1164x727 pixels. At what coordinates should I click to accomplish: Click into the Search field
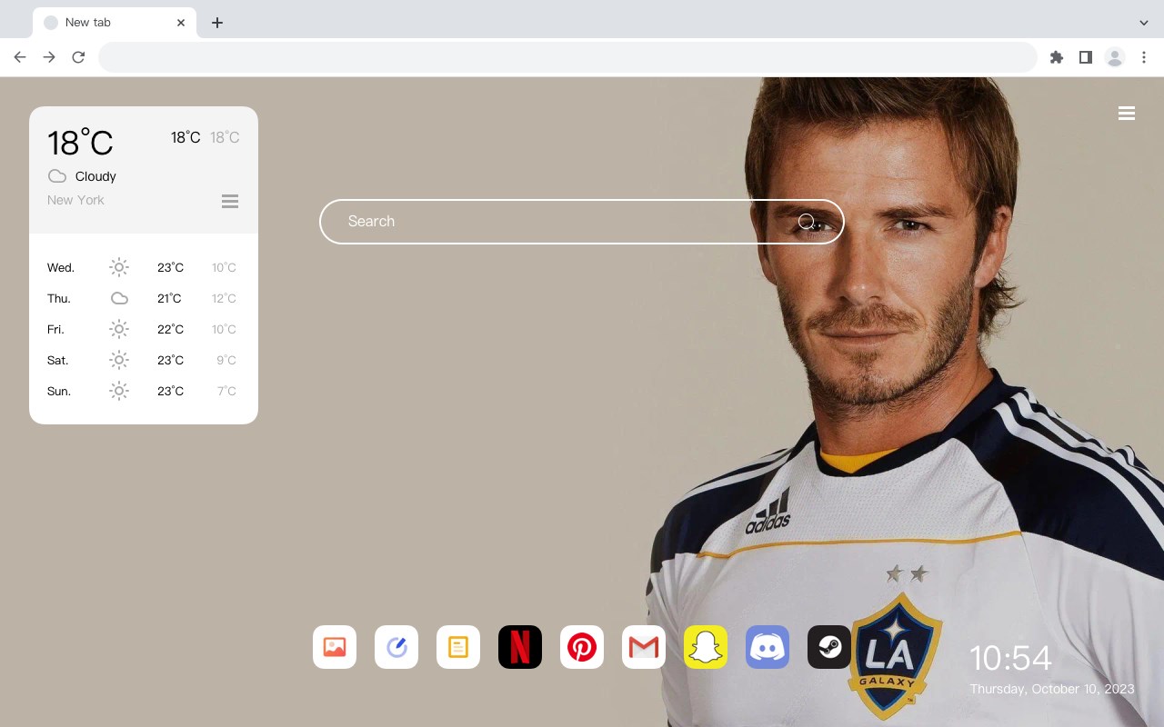[582, 222]
